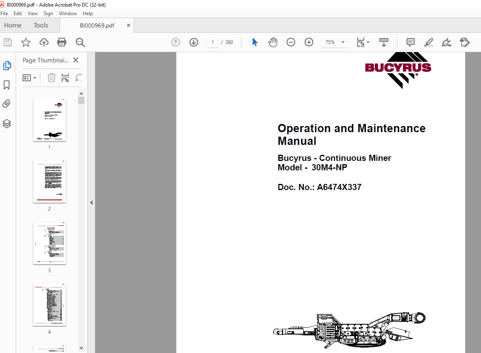Click the thumbnail panel scrollbar handle

click(81, 101)
